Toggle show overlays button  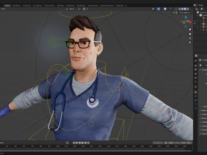point(165,9)
